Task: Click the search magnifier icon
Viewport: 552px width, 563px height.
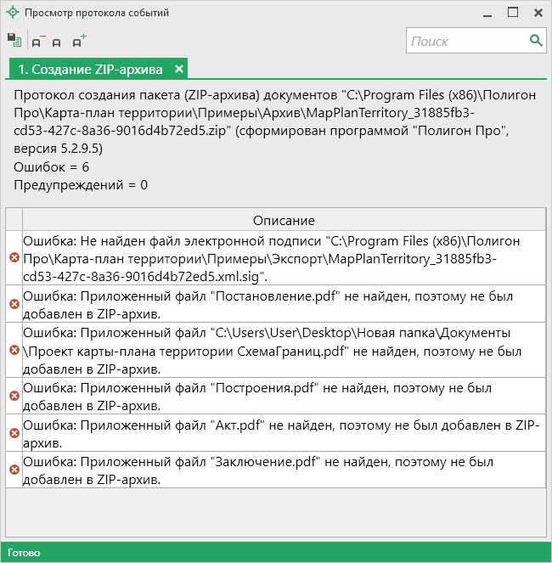Action: click(536, 41)
